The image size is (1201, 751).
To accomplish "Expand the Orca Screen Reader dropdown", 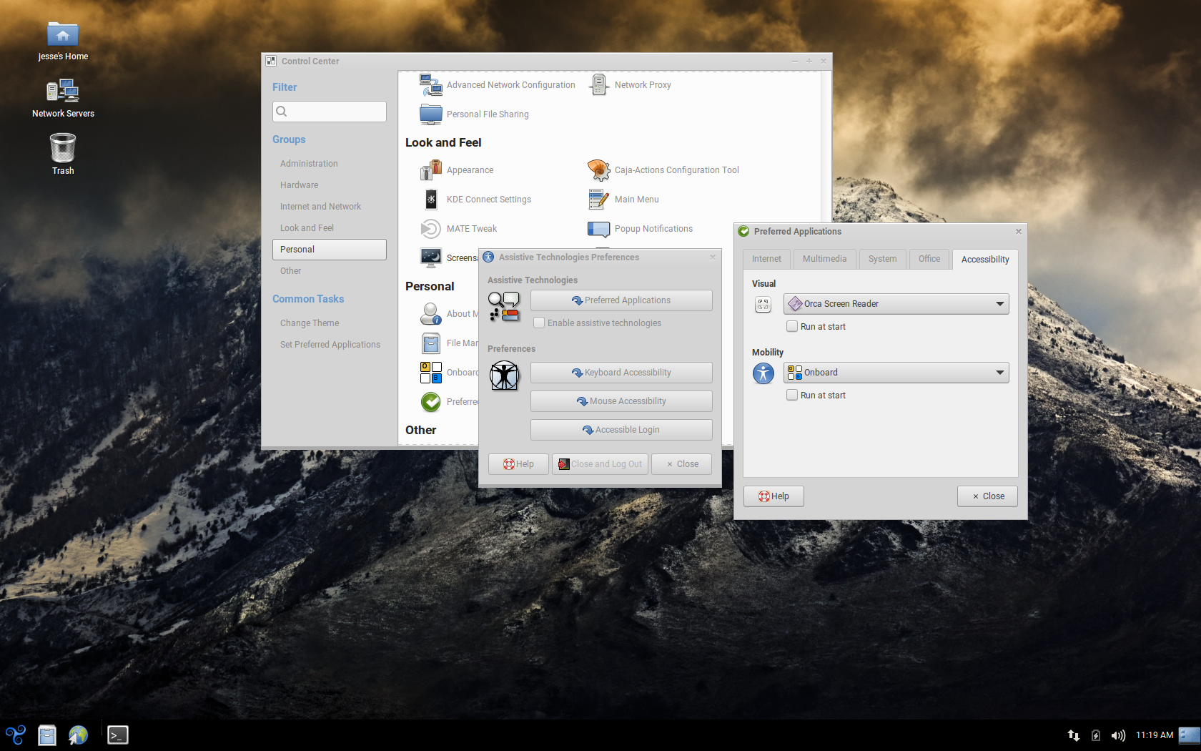I will 896,304.
